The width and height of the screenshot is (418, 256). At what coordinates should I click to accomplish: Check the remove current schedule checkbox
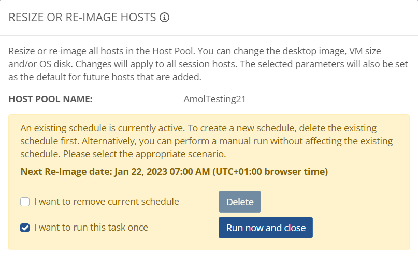click(x=25, y=202)
